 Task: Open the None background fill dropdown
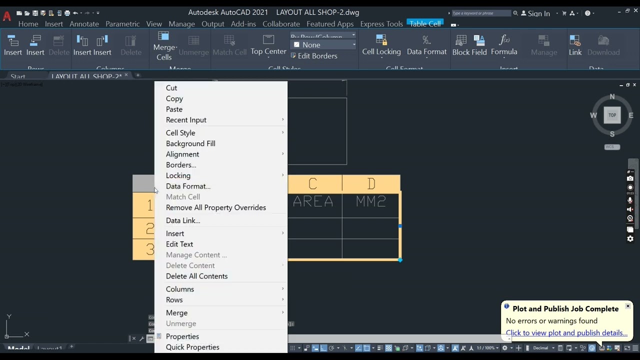pyautogui.click(x=323, y=45)
